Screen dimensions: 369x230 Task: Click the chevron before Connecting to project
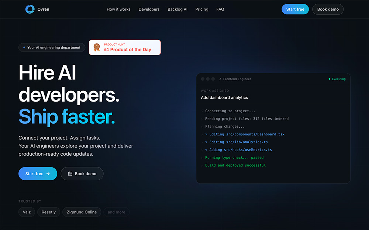tap(202, 111)
